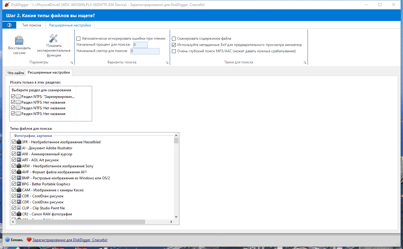The width and height of the screenshot is (403, 249).
Task: Click the blue status indicator icon
Action: click(8, 240)
